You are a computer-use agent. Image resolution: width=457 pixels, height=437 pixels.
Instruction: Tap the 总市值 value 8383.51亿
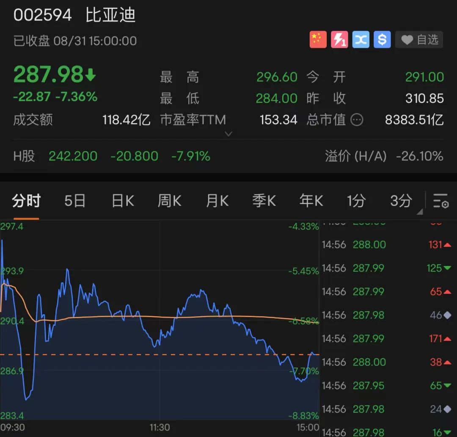click(x=414, y=119)
